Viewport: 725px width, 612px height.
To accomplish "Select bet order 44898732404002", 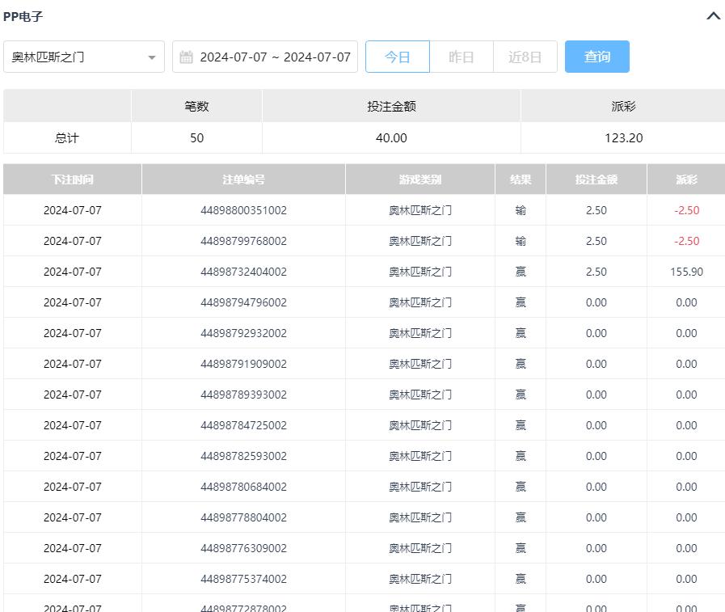I will click(x=243, y=272).
